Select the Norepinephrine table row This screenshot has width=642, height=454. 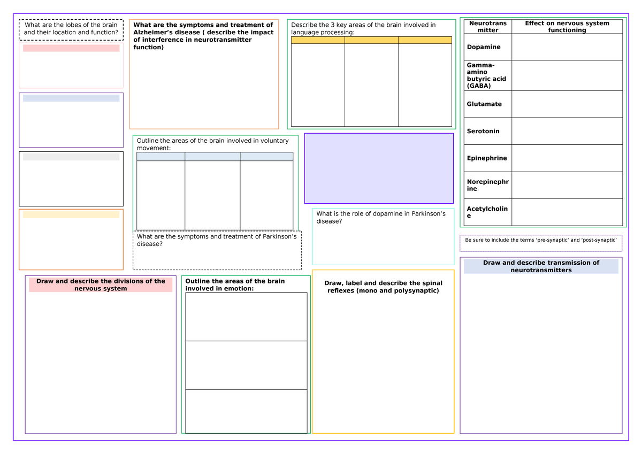(x=487, y=185)
